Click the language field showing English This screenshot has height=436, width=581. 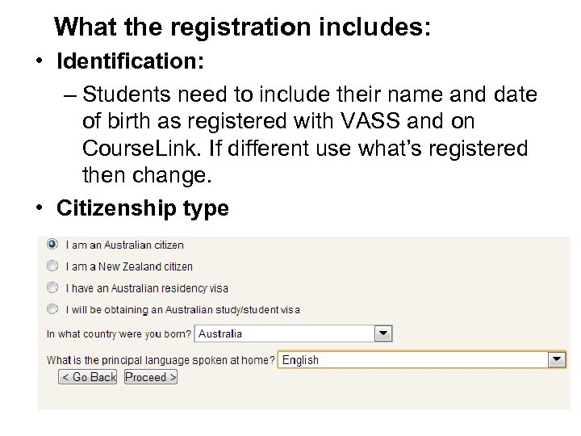[412, 360]
